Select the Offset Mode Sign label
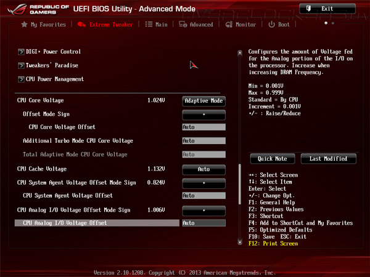370x277 pixels. (x=46, y=114)
